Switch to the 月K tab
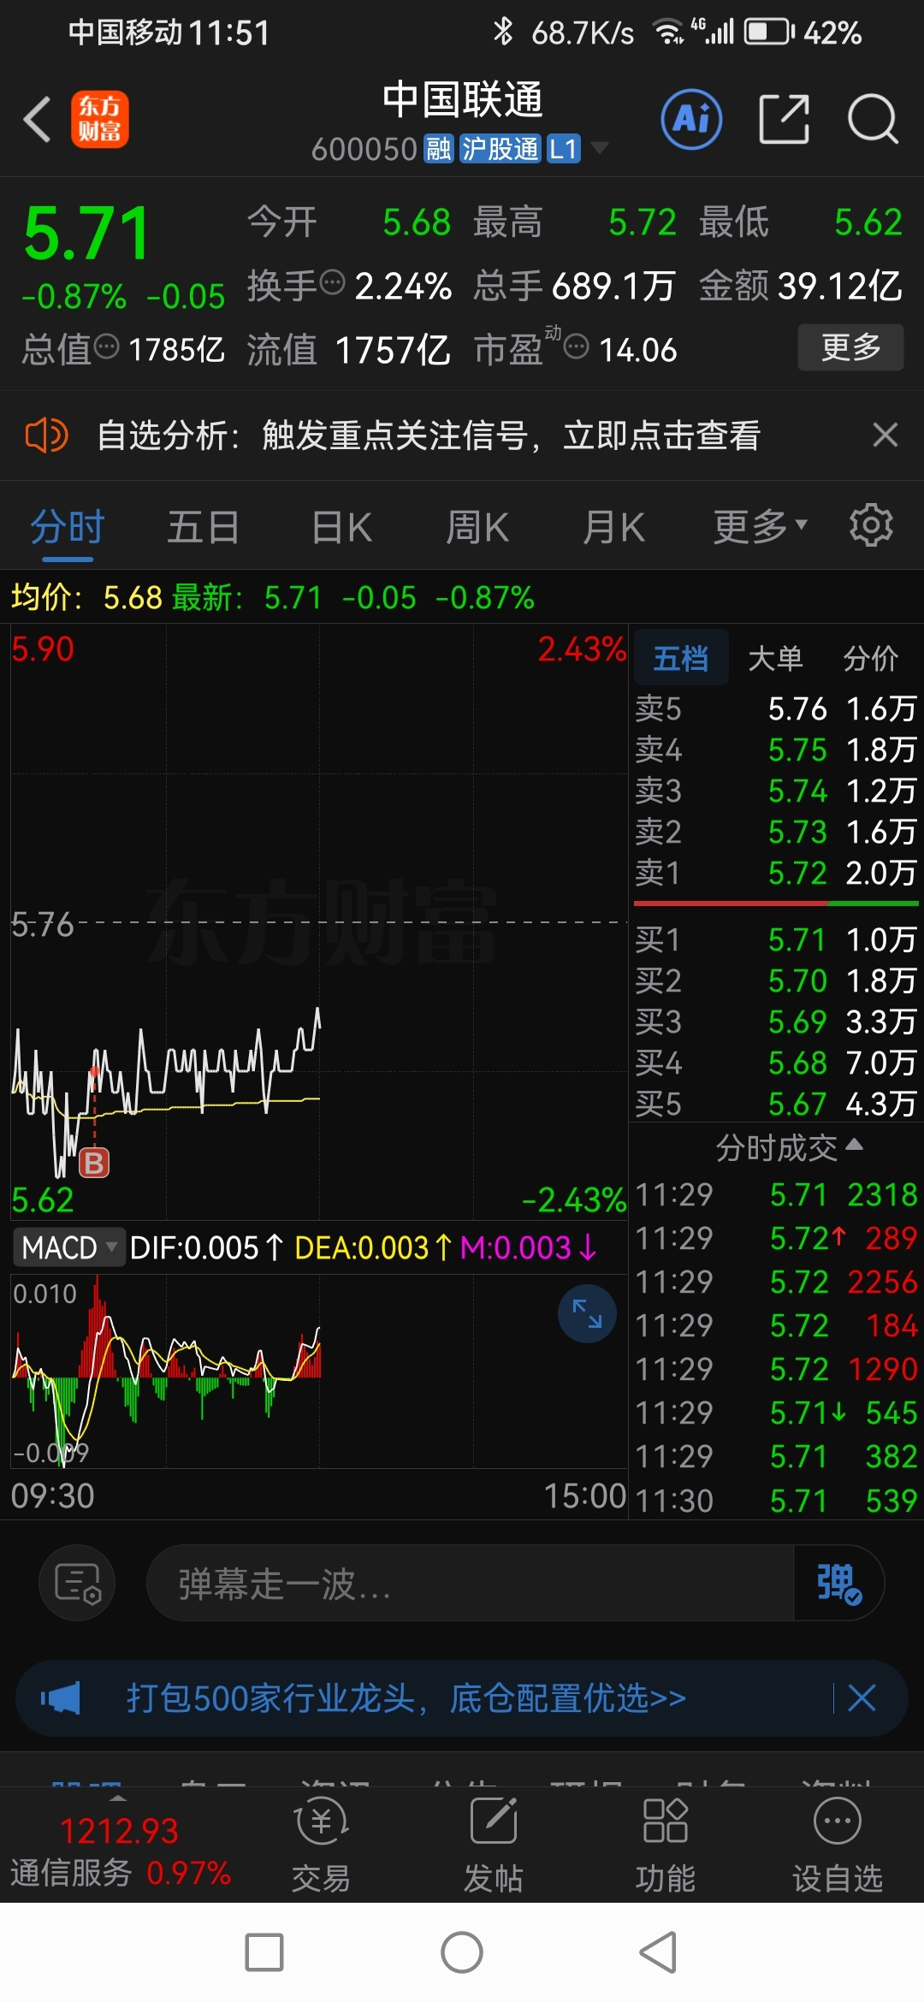The width and height of the screenshot is (924, 2002). click(613, 527)
